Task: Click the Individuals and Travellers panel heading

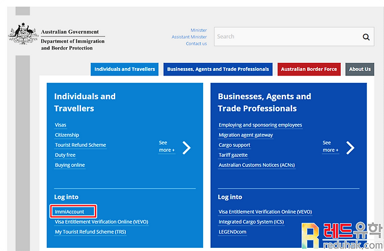Action: tap(85, 102)
